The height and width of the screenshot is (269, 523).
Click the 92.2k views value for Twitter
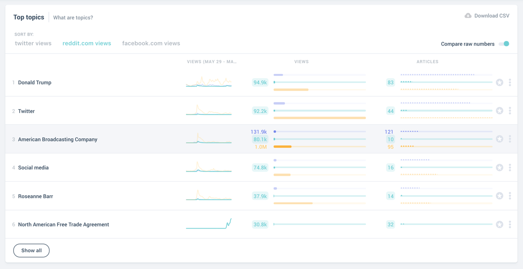point(260,111)
